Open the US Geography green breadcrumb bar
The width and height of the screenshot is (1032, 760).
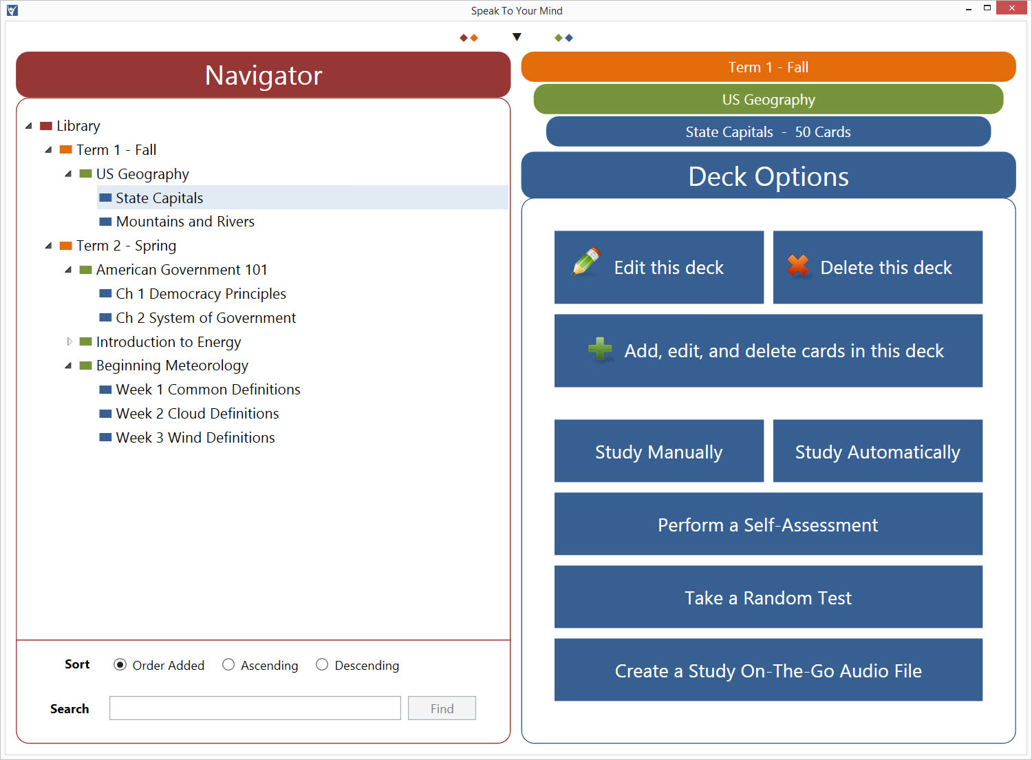(768, 99)
